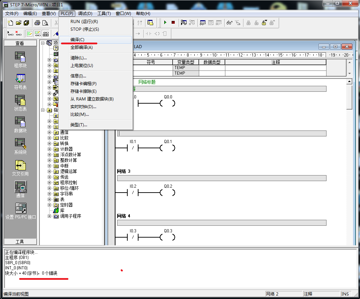Select 全部编译(A) menu entry
This screenshot has height=299, width=360.
pos(82,47)
